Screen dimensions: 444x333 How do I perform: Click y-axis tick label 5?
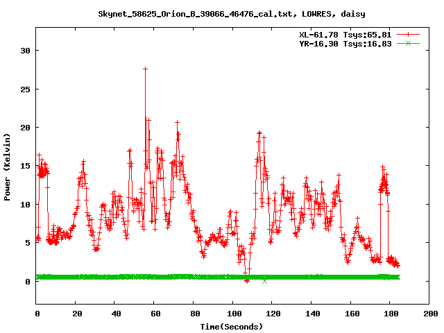click(28, 243)
